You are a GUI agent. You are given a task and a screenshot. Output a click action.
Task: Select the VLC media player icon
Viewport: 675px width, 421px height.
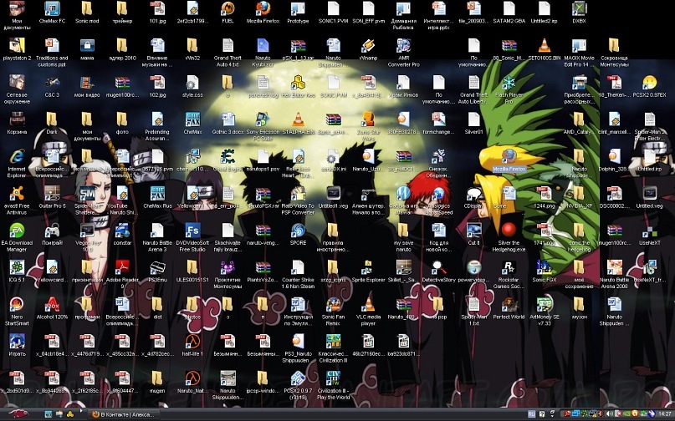[370, 303]
